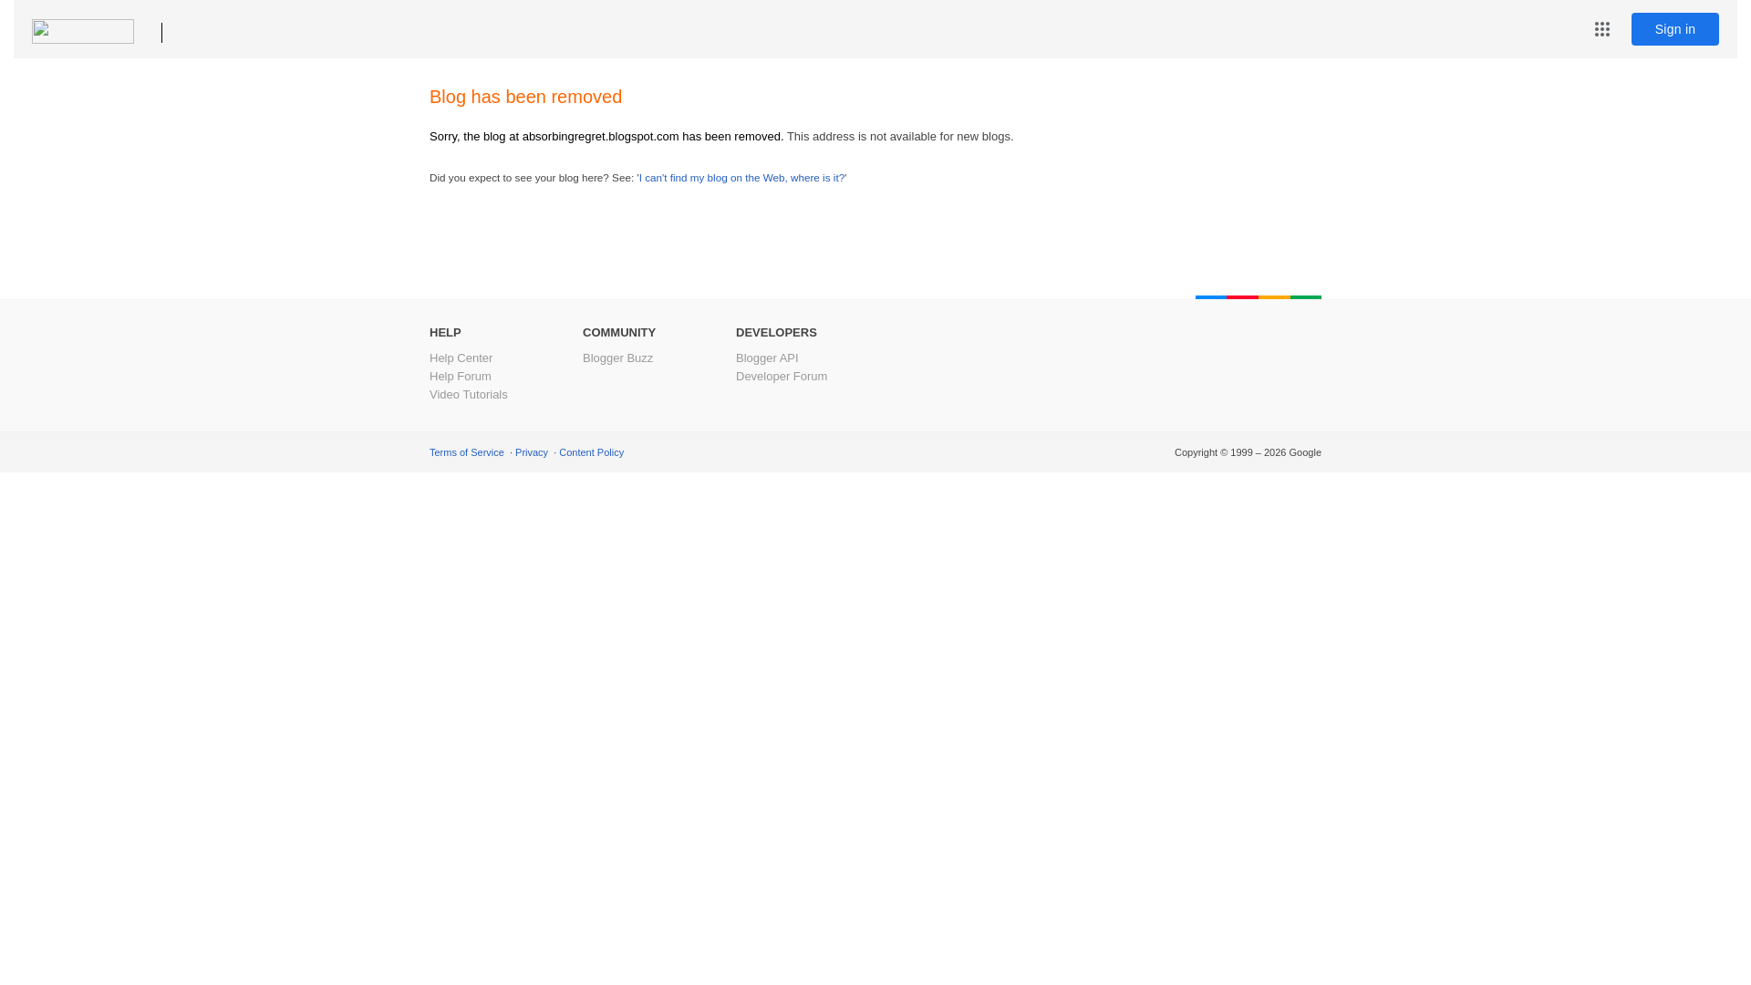Viewport: 1751px width, 985px height.
Task: Open the Blogger API link
Action: (766, 358)
